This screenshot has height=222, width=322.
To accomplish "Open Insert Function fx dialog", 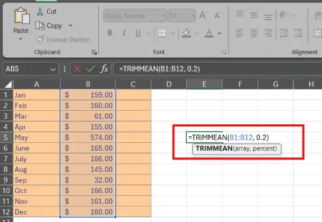I will pyautogui.click(x=104, y=69).
